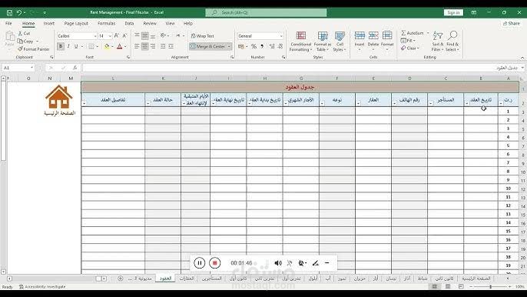Toggle Bold formatting
The image size is (527, 297).
click(x=61, y=46)
